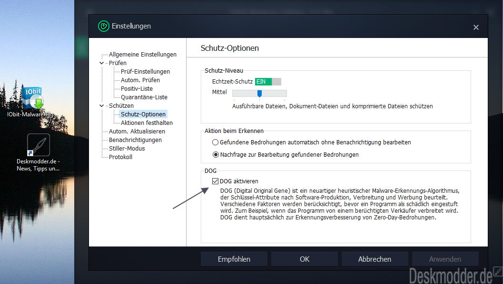Open Prüf-Einstellungen settings page
This screenshot has width=503, height=284.
(x=145, y=72)
